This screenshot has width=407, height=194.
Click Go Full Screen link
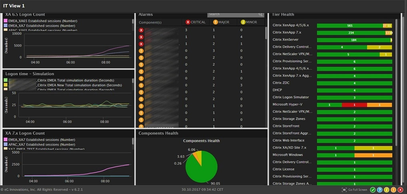click(358, 190)
